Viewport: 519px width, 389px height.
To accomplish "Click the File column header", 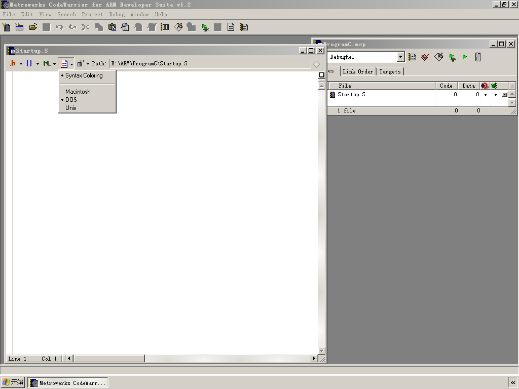I will (x=381, y=86).
